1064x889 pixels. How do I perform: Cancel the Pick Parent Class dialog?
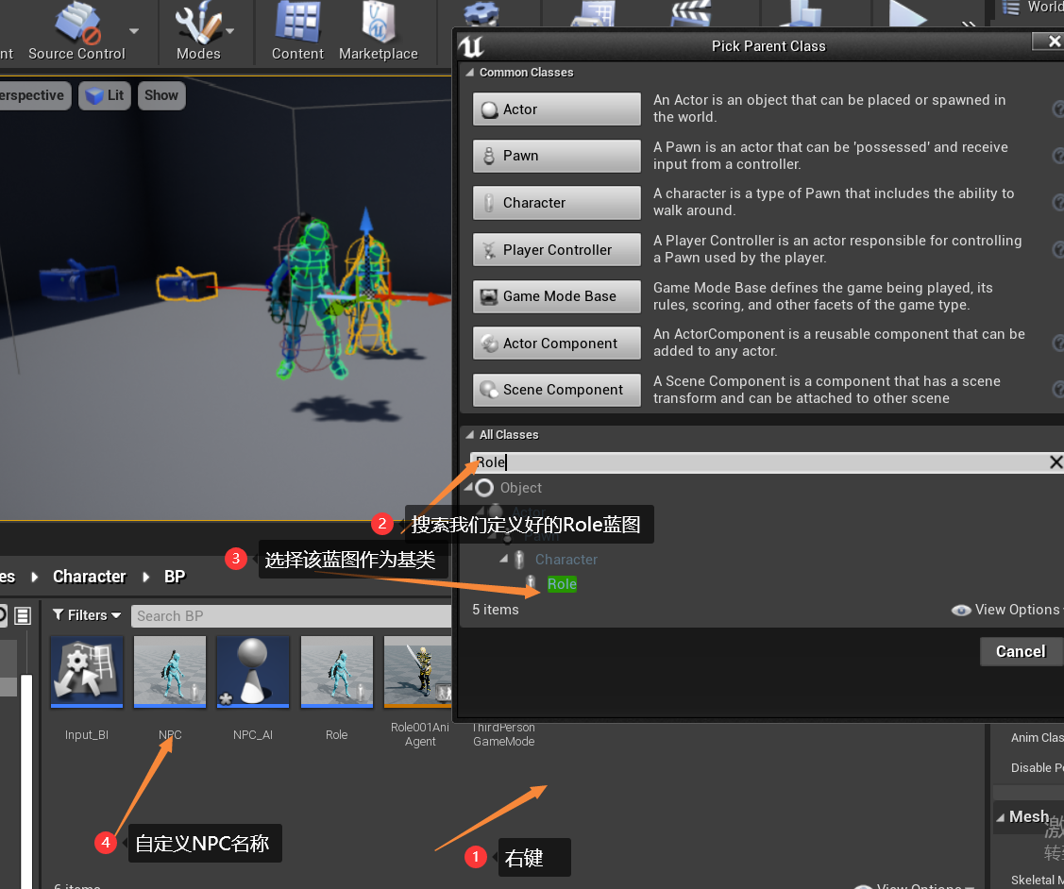click(1021, 652)
